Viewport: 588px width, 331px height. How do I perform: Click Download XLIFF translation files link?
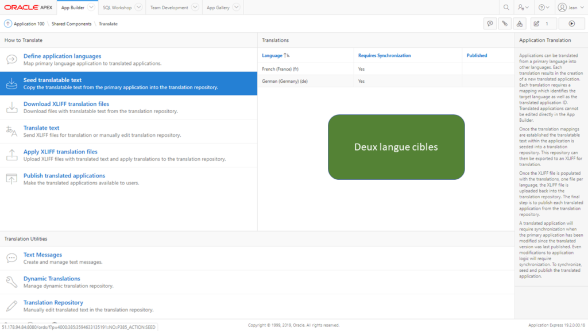coord(66,104)
